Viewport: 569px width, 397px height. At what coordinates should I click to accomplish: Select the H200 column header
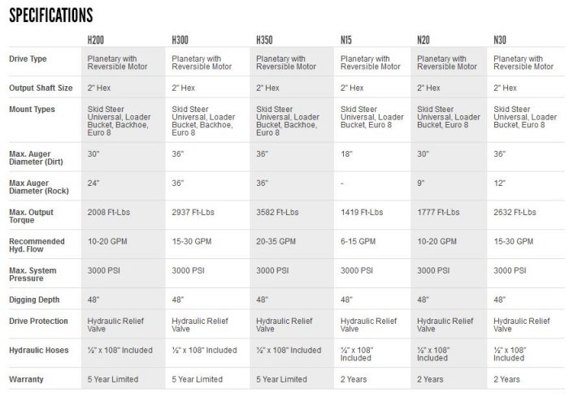(96, 40)
